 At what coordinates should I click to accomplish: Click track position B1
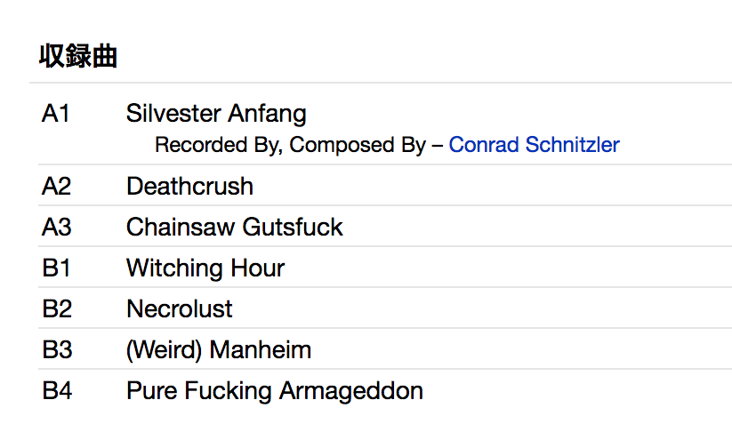click(56, 268)
